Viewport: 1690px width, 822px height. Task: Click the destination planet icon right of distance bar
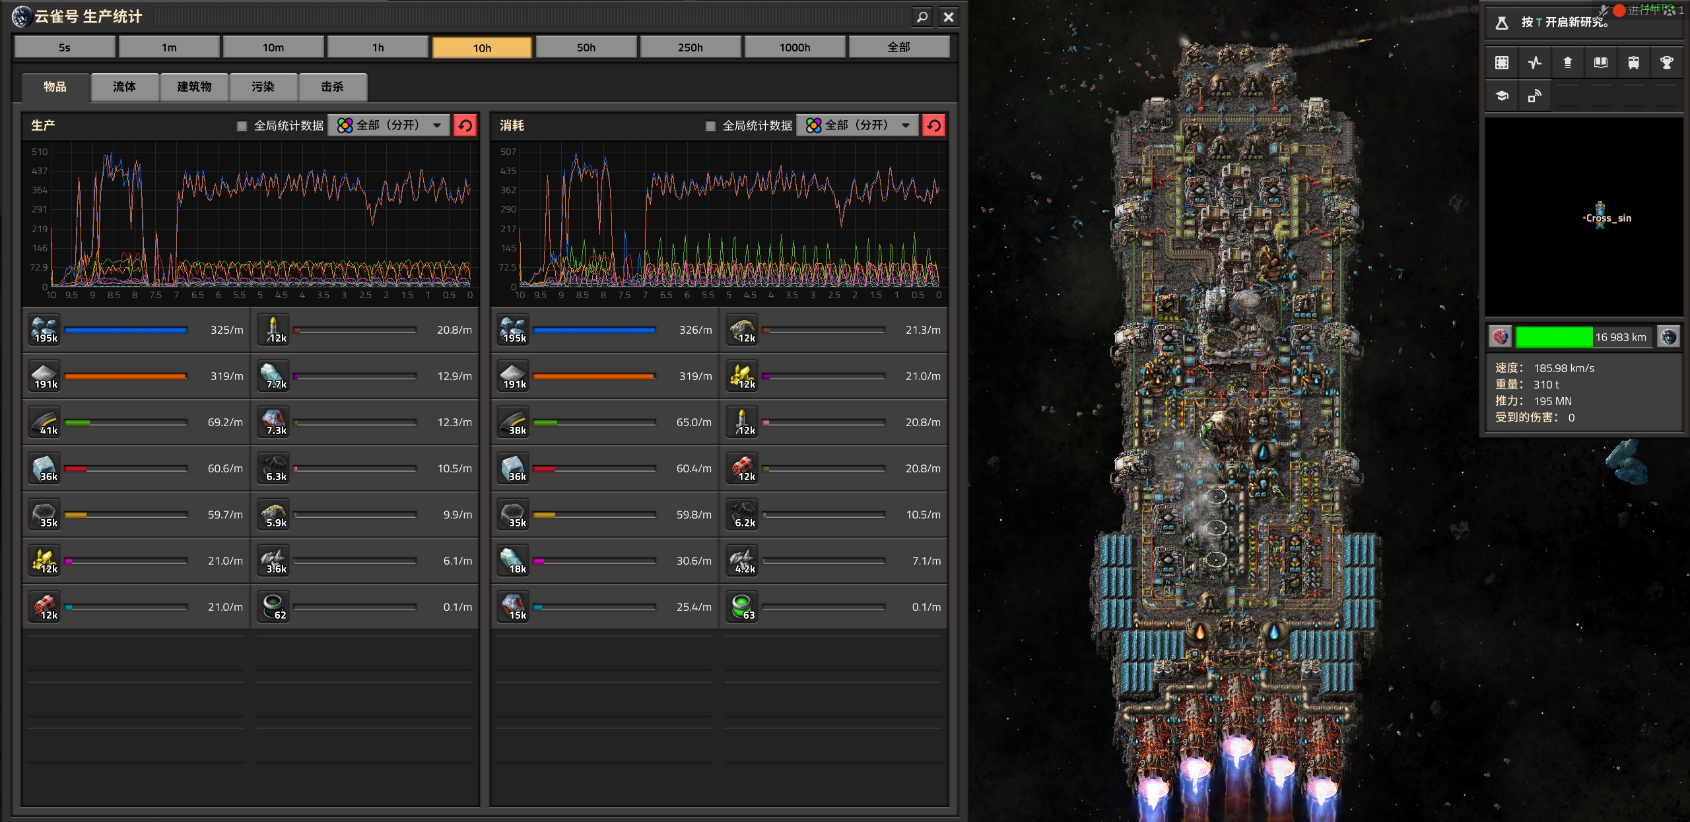point(1669,337)
